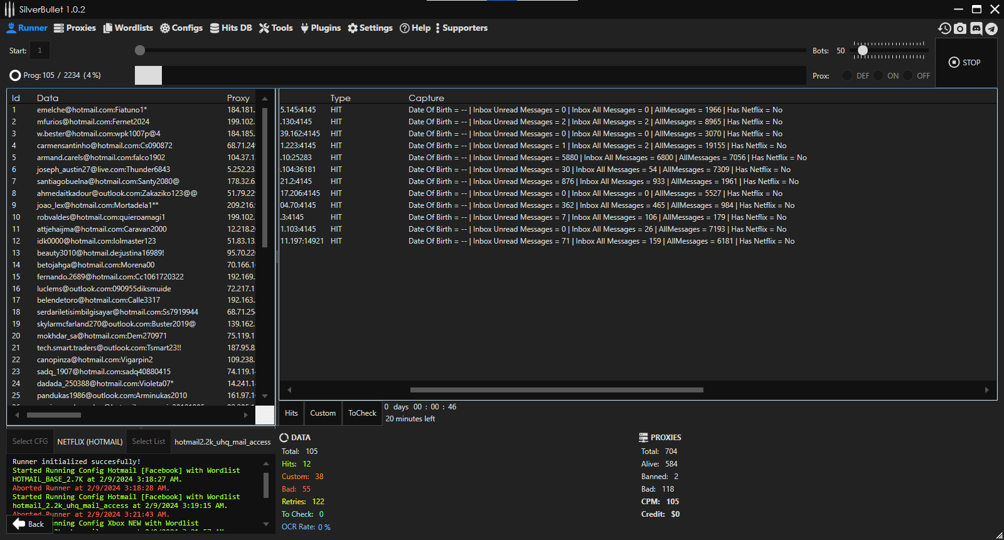Select the DEF proxy mode radio button
This screenshot has width=1004, height=540.
pyautogui.click(x=847, y=75)
